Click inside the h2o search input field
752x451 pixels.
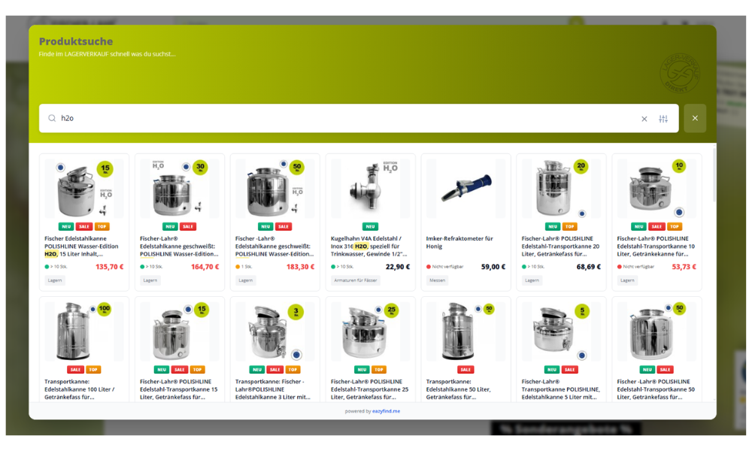338,119
